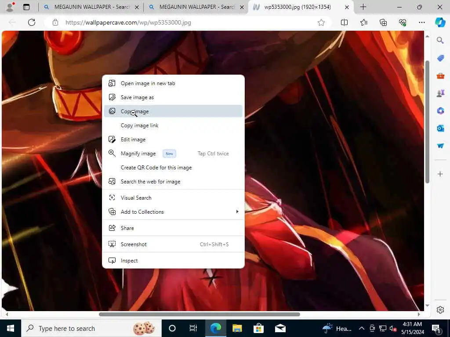Open sidebar Outlook icon
The height and width of the screenshot is (337, 450).
point(440,128)
